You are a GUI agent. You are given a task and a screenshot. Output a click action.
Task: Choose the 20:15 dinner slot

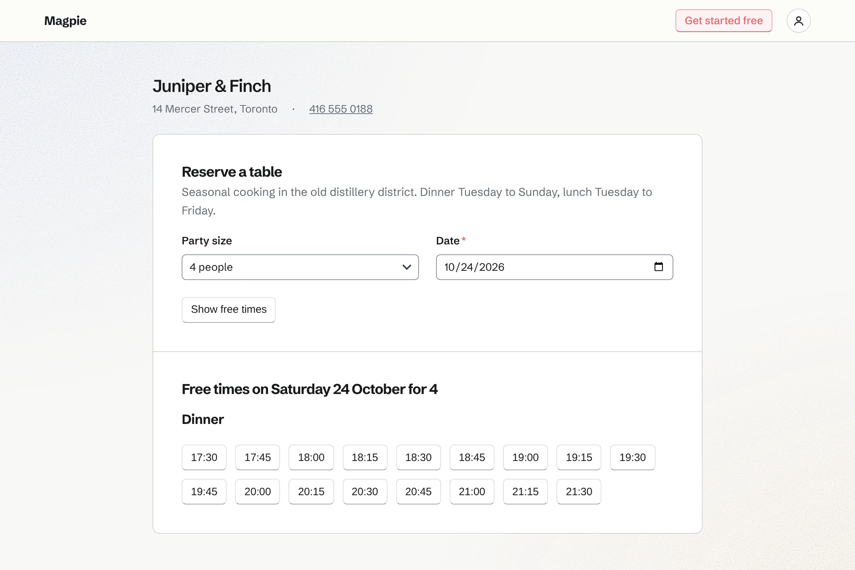pyautogui.click(x=311, y=492)
